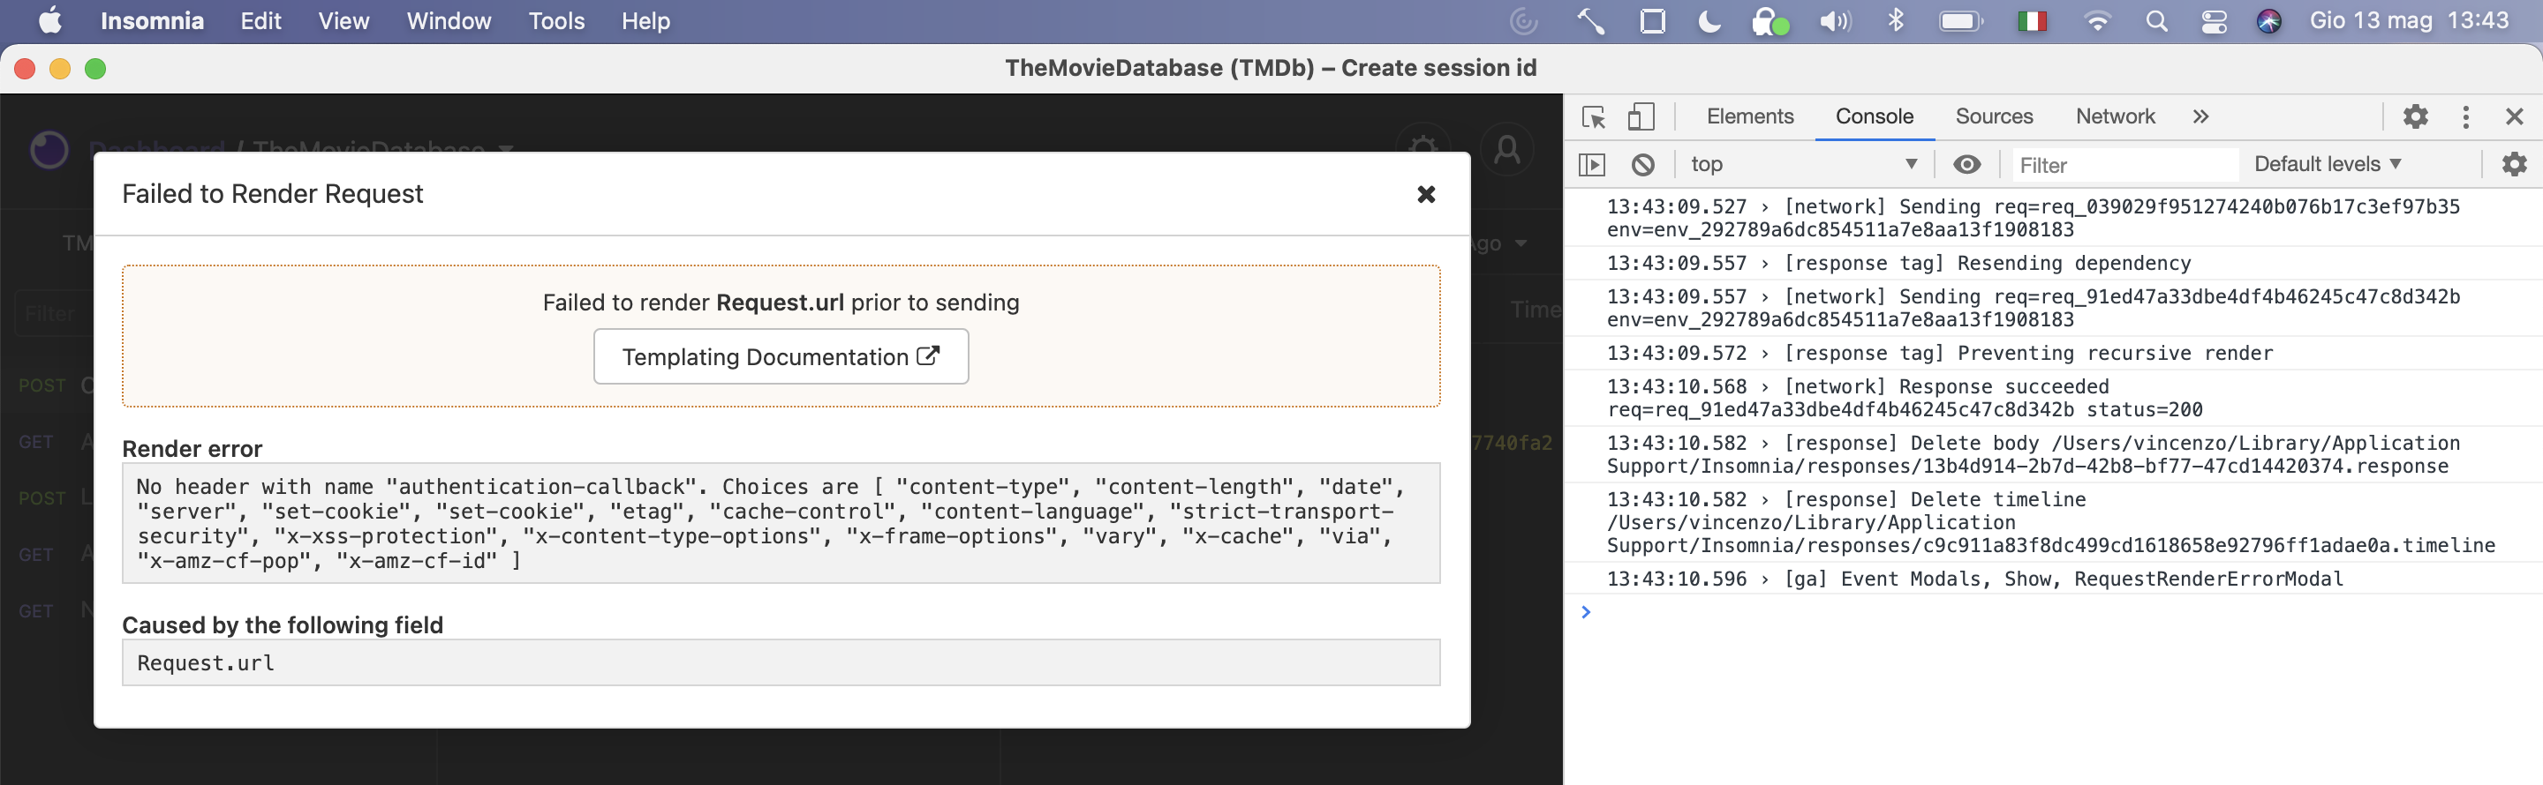The image size is (2543, 785).
Task: Click the Wi-Fi status icon
Action: point(2097,20)
